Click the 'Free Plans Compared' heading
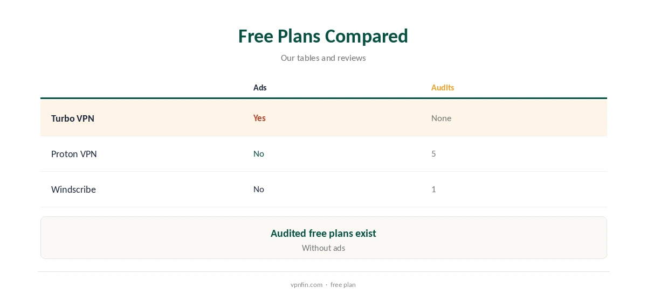Screen dimensions: 647x295 [323, 36]
